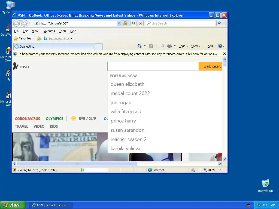Screen dimensions: 279x209
Task: Click the vertical scrollbar down arrow
Action: click(x=225, y=159)
